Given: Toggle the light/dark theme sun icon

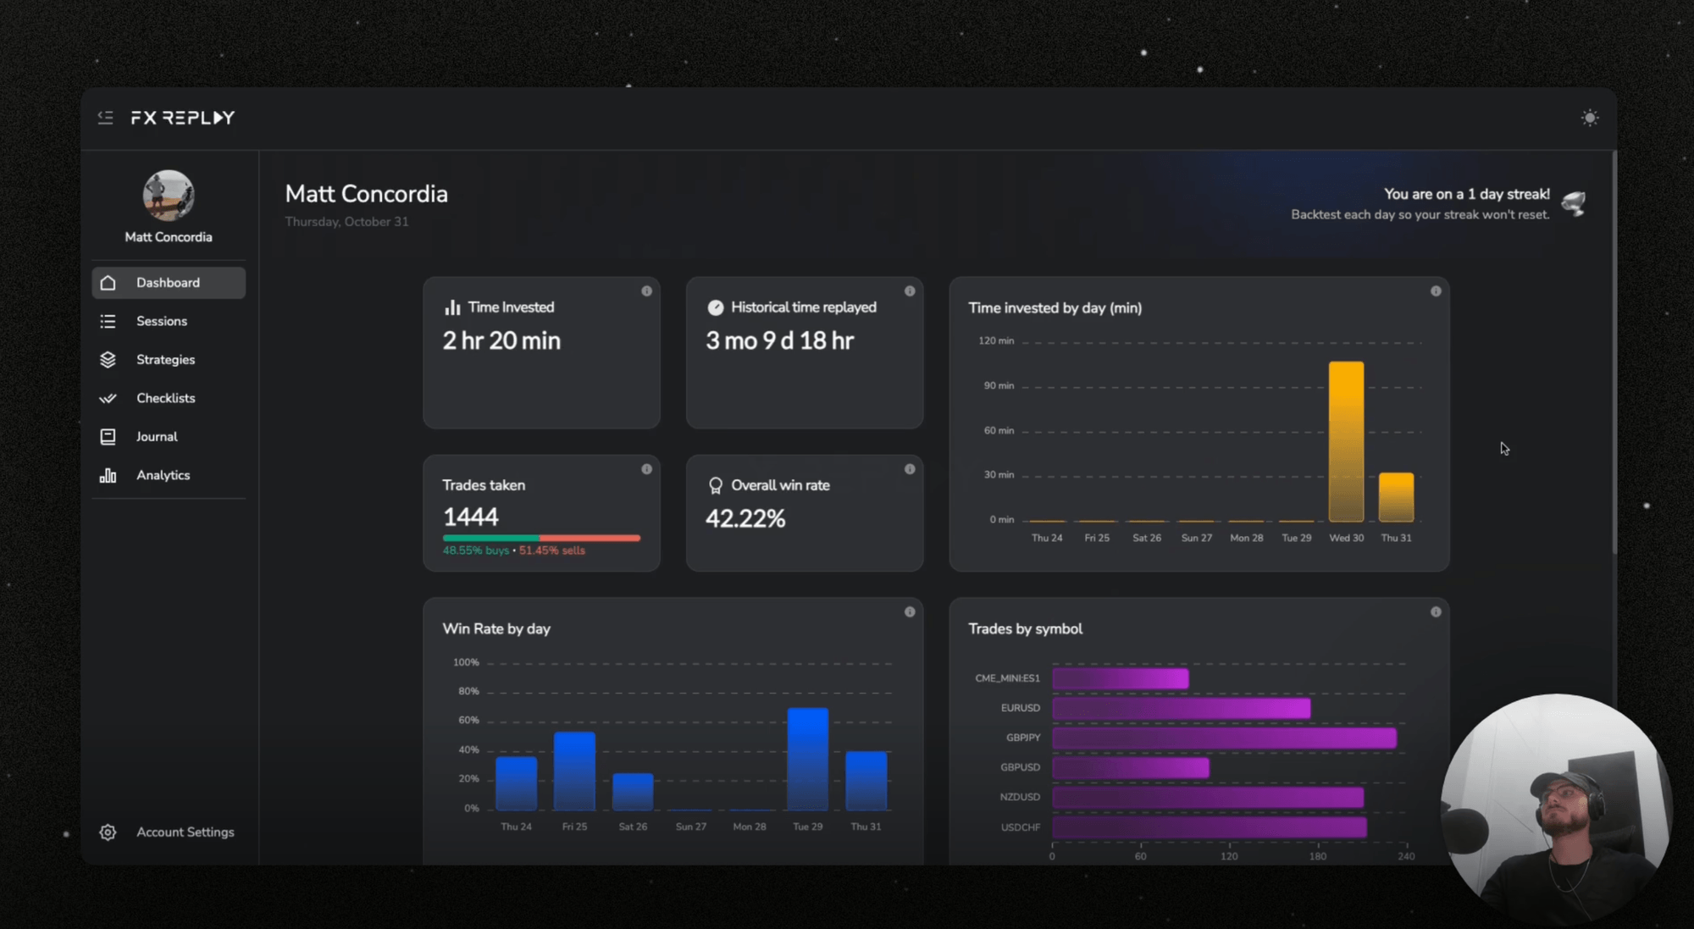Looking at the screenshot, I should (x=1589, y=118).
